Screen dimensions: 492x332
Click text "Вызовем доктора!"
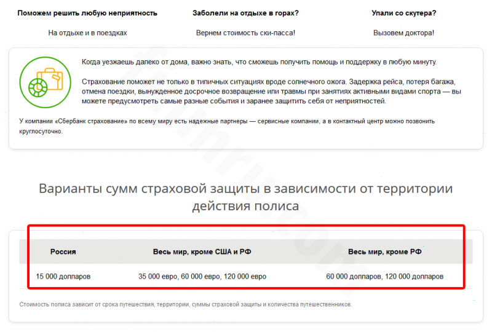click(x=404, y=33)
